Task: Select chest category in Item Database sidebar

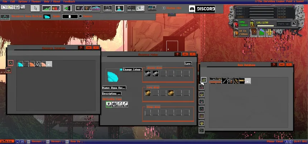Action: click(202, 116)
